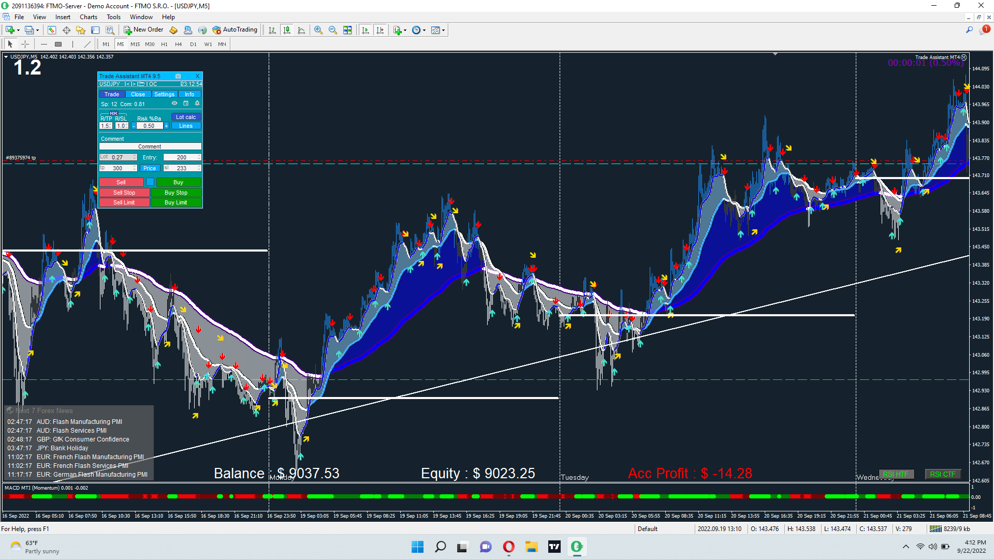Click the New Order toolbar button

tap(143, 30)
